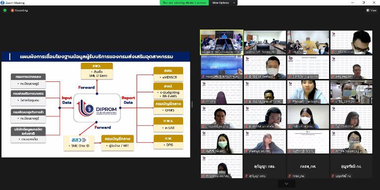
Task: Open the green encryption shield info
Action: pos(5,10)
